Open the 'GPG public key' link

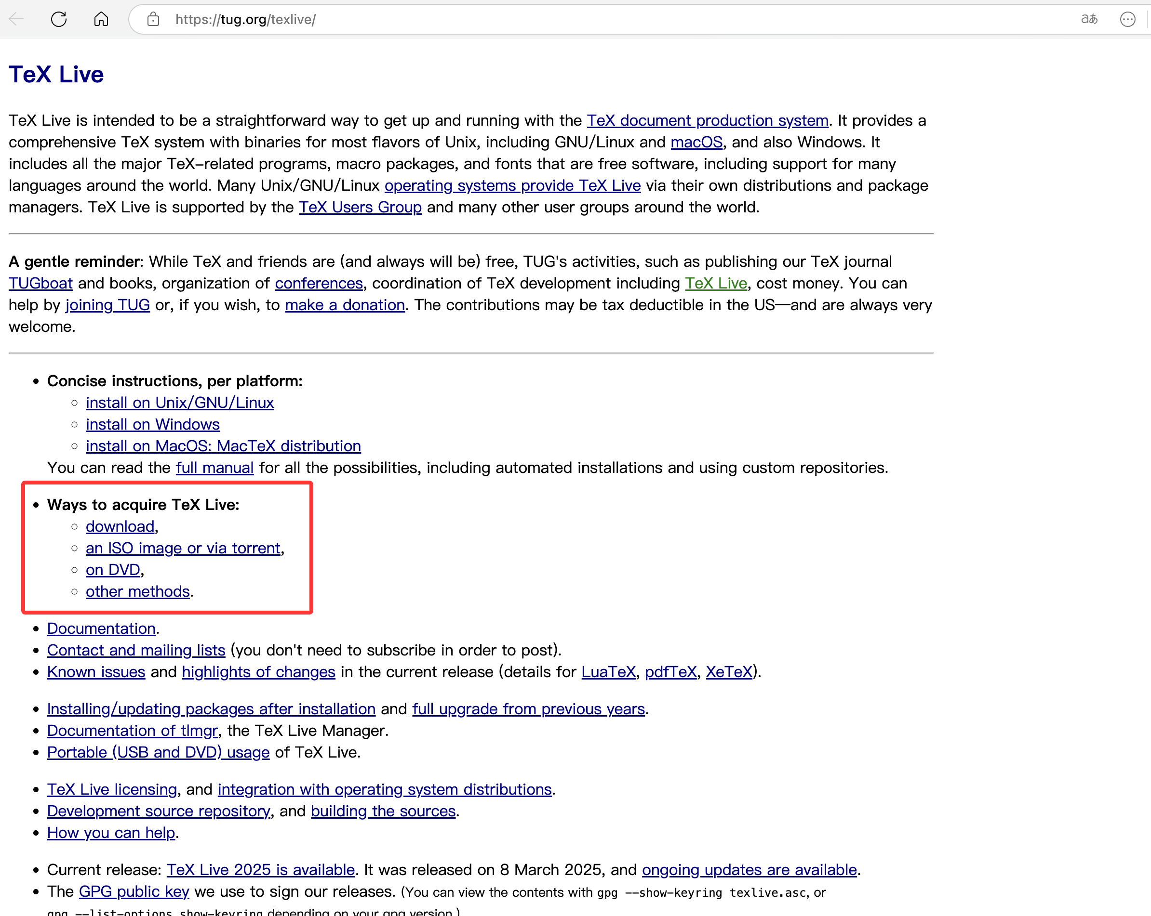[134, 892]
